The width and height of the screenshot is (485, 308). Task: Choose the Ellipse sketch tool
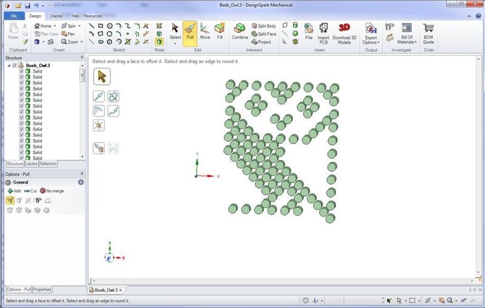click(x=101, y=42)
